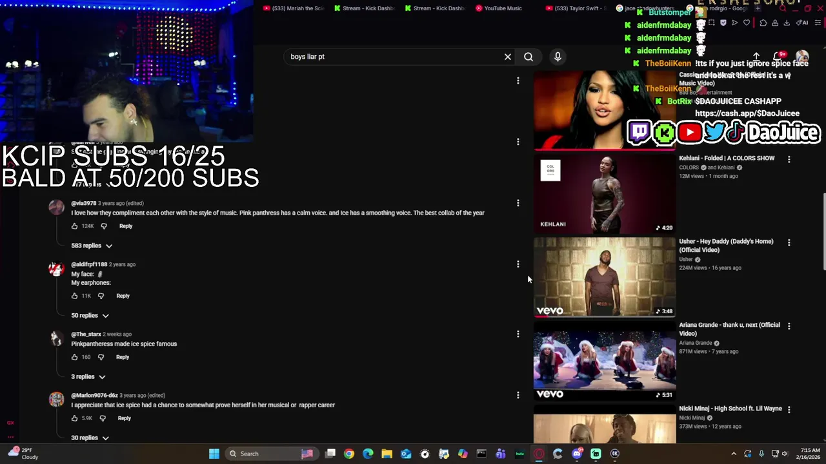Screen dimensions: 826x464
Task: Open options menu for @Marlon9076-d6z comment
Action: (x=518, y=395)
